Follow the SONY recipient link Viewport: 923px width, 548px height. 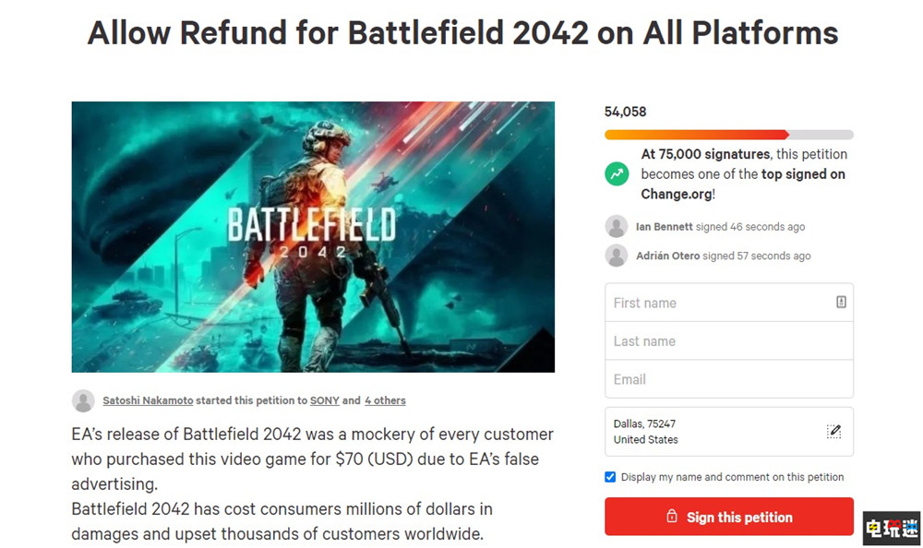tap(324, 400)
